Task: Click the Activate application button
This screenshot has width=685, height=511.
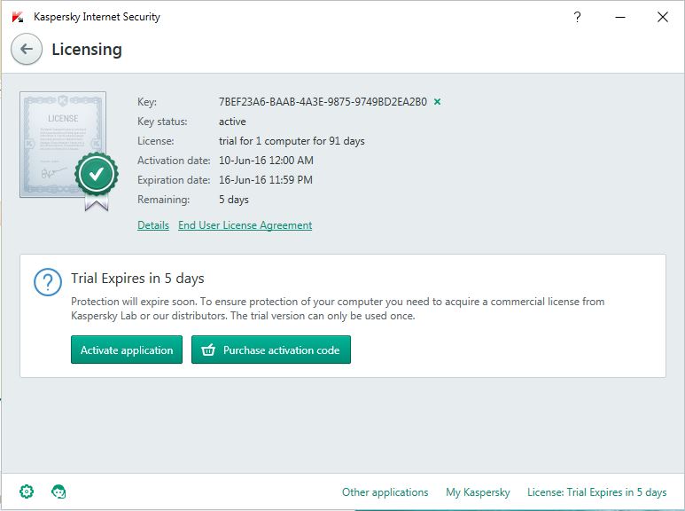Action: tap(127, 350)
